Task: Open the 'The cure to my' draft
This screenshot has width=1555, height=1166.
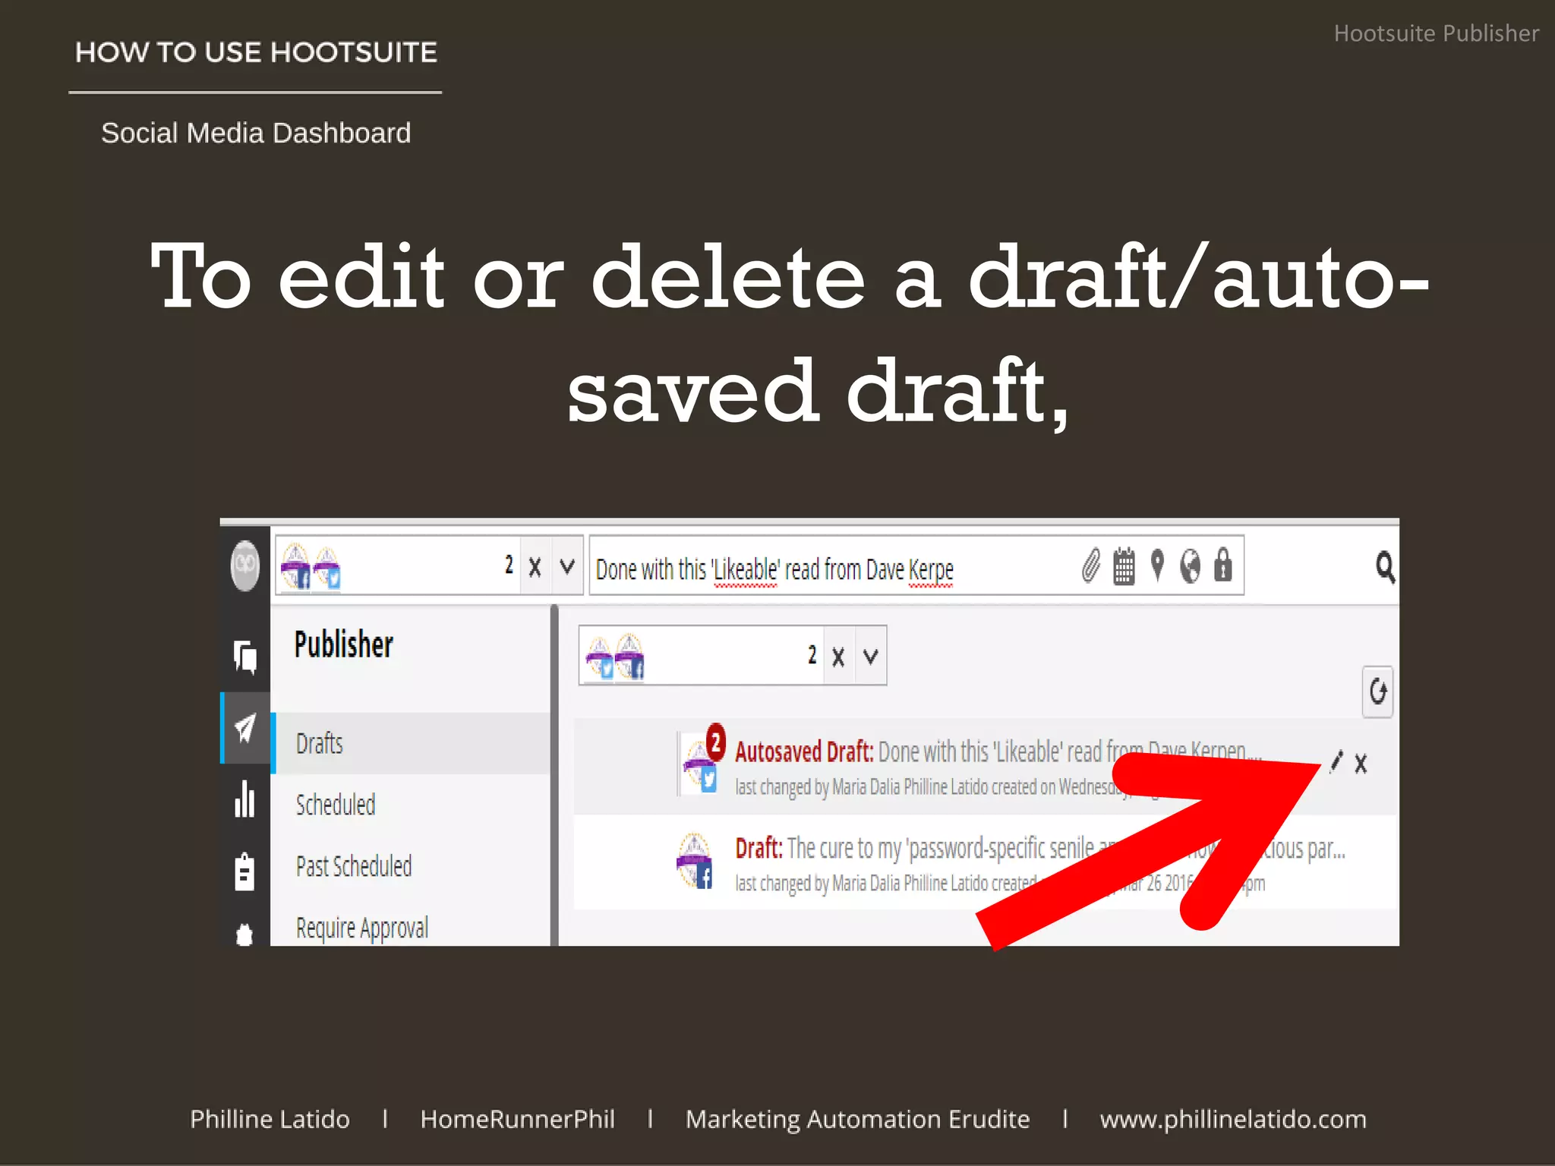Action: coord(986,863)
